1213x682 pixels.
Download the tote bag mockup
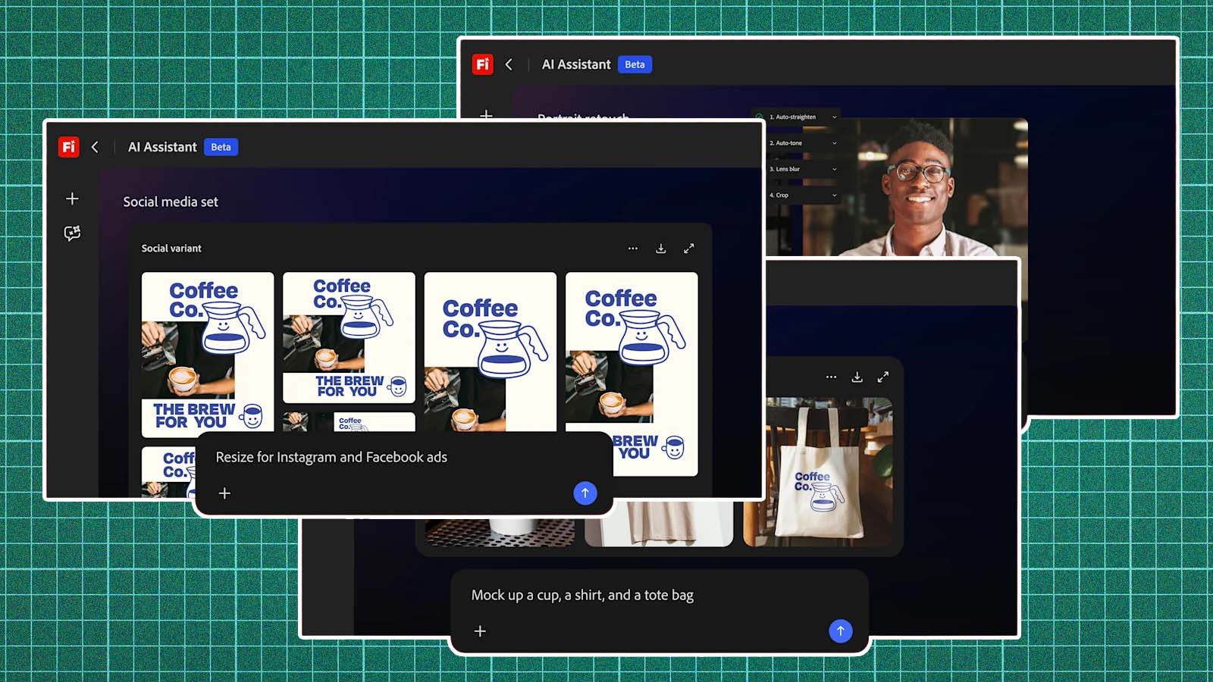pos(857,376)
